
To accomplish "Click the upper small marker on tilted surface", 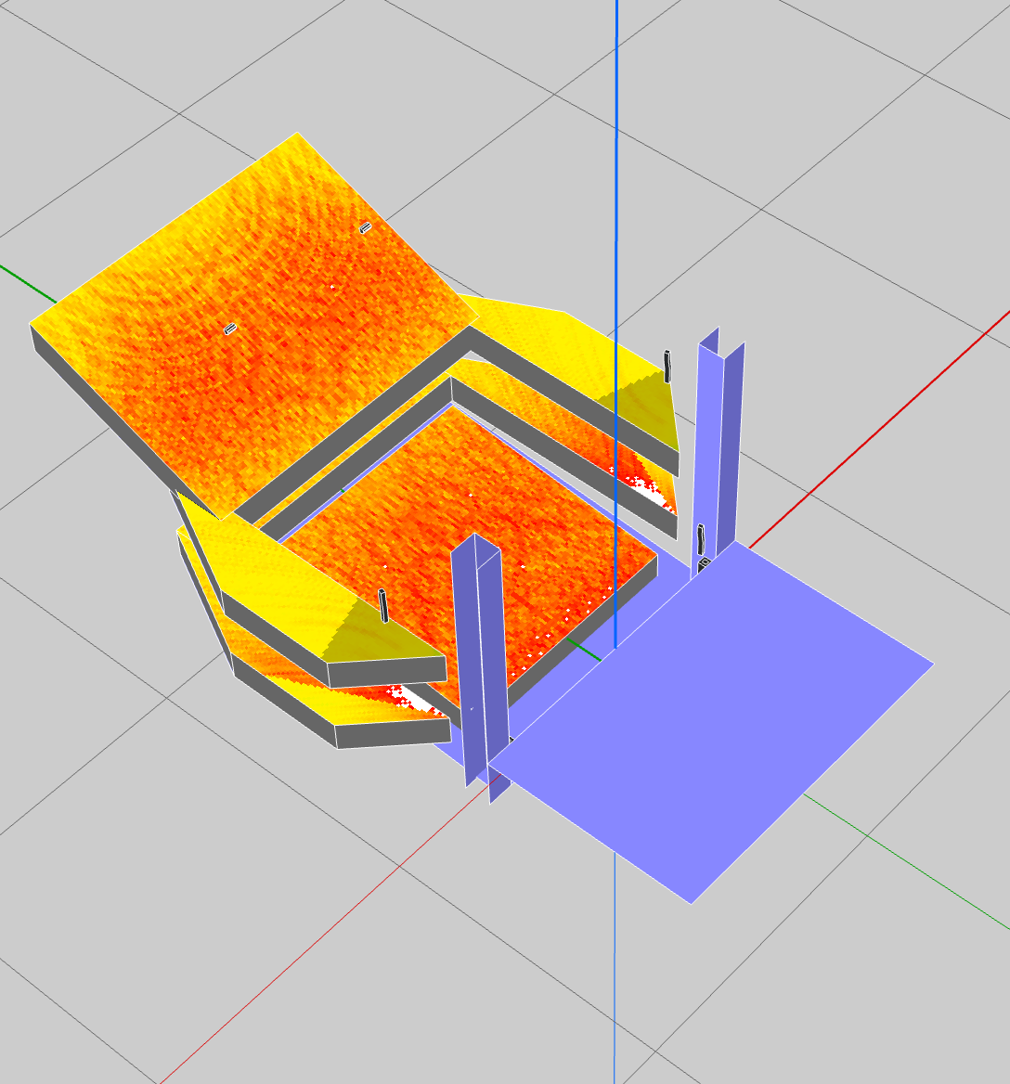I will pyautogui.click(x=365, y=227).
